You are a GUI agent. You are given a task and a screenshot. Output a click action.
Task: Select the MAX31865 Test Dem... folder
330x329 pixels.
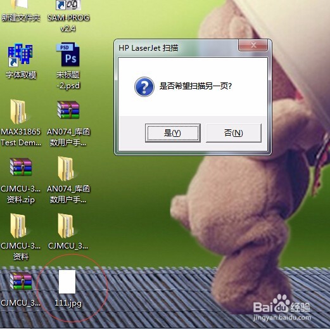click(20, 122)
